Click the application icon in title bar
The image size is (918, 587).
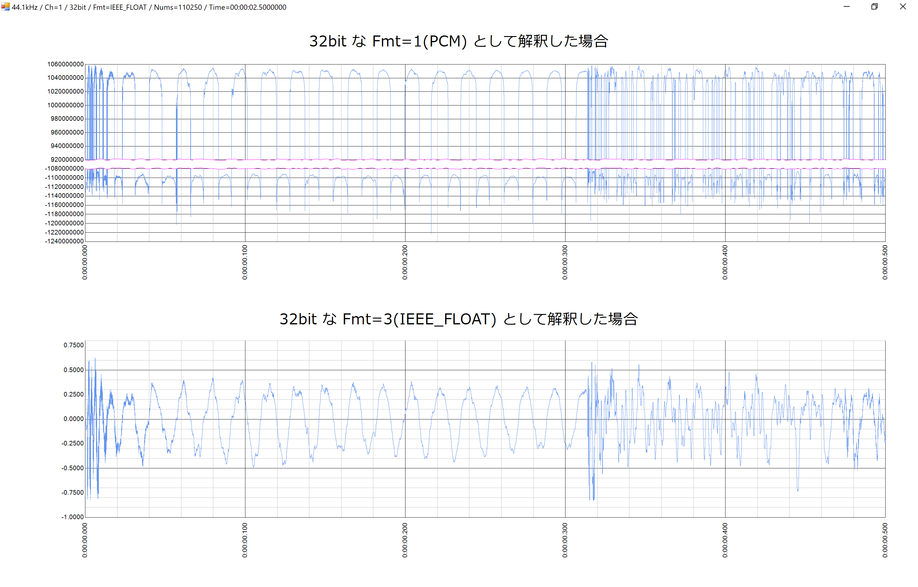[x=5, y=7]
